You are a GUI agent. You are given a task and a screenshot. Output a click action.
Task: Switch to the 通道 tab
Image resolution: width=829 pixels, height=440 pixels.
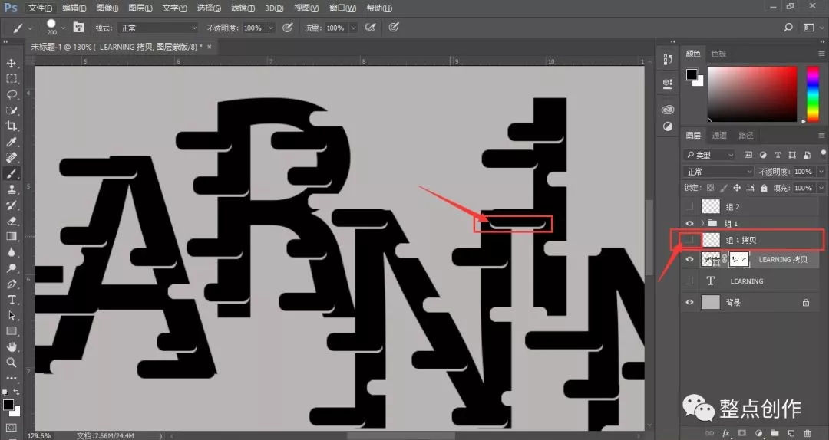[x=719, y=136]
